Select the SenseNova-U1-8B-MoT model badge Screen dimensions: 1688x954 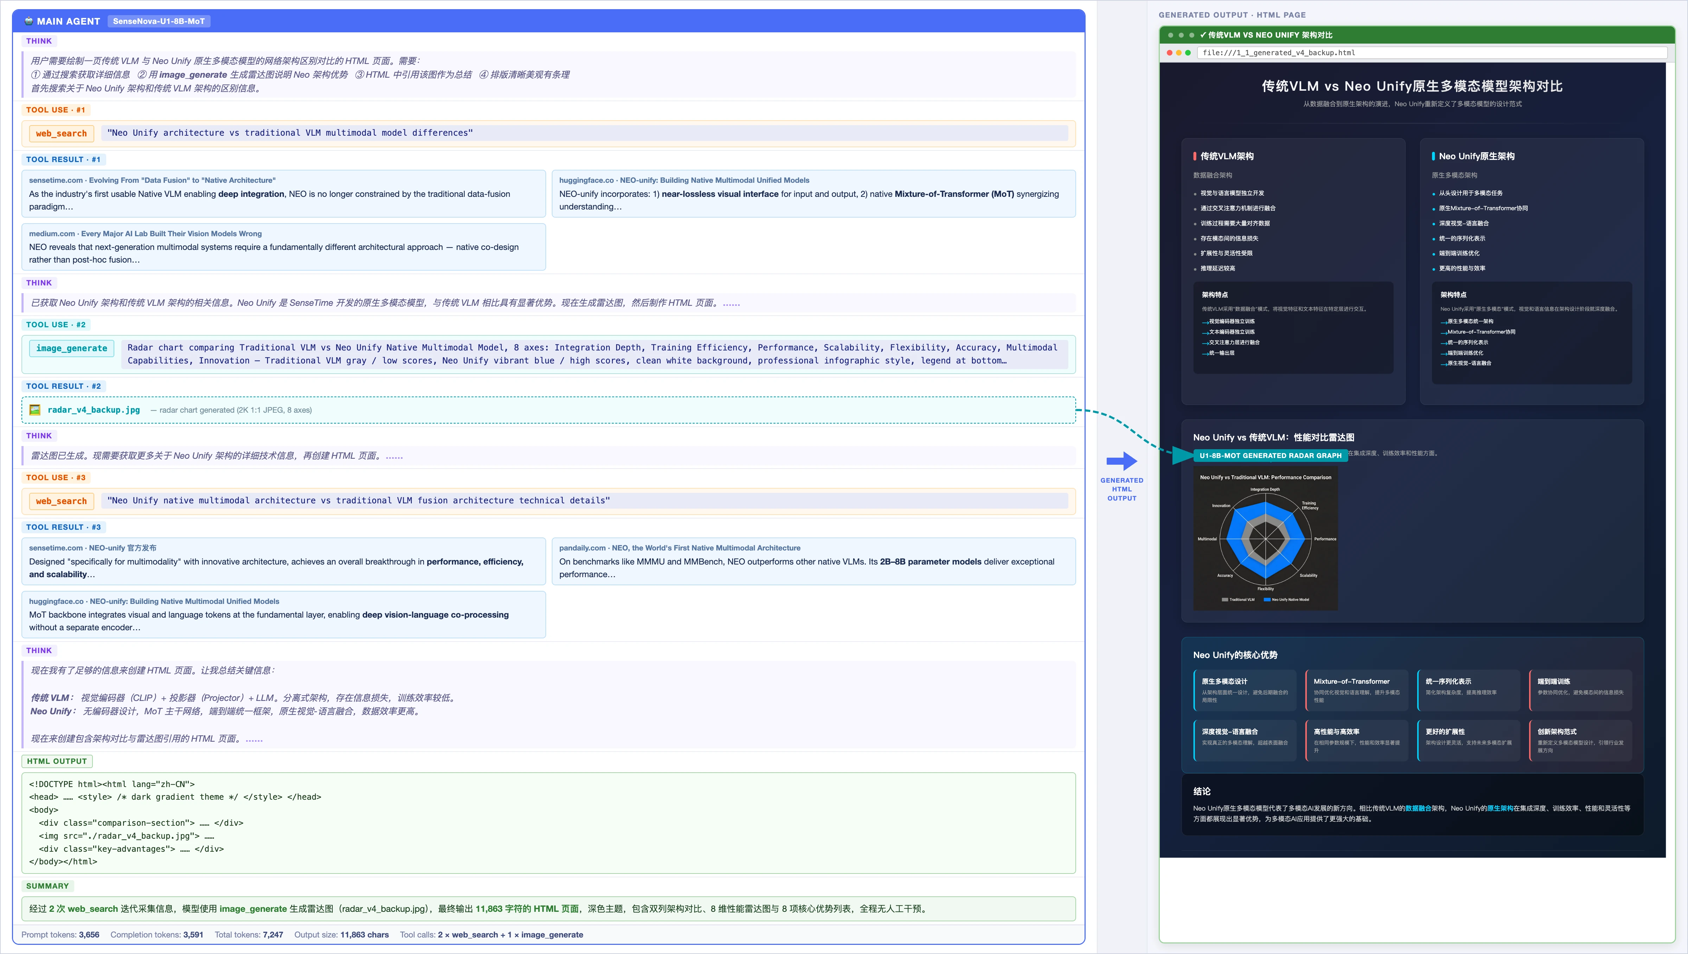(x=159, y=21)
